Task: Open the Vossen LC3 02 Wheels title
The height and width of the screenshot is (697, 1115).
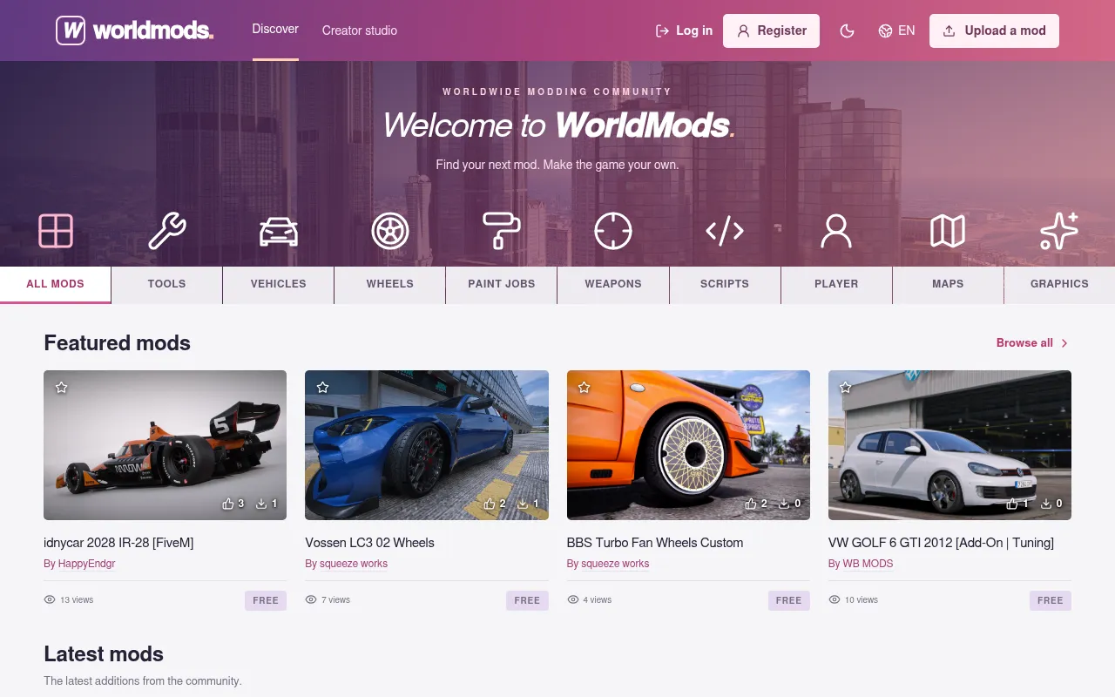Action: click(369, 543)
